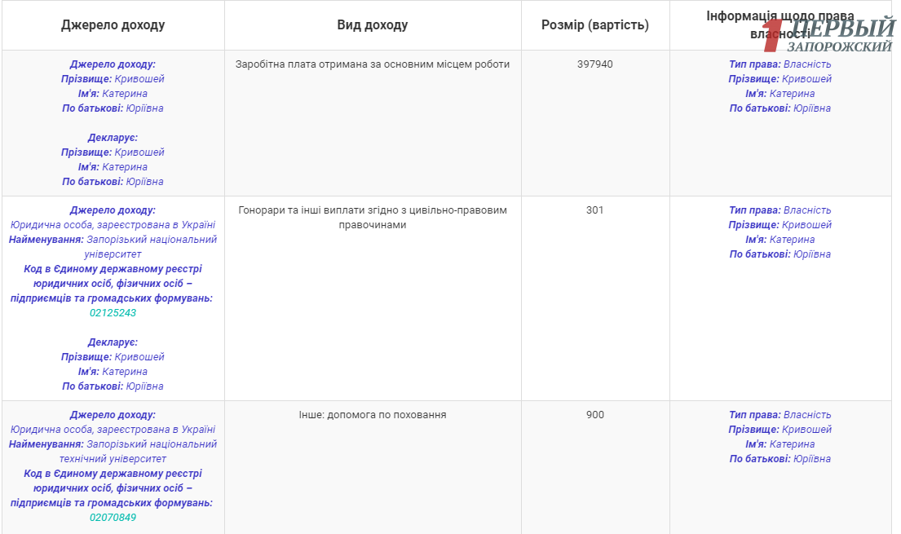901x534 pixels.
Task: Click the "Розмір (вартість)" column header
Action: tap(595, 25)
